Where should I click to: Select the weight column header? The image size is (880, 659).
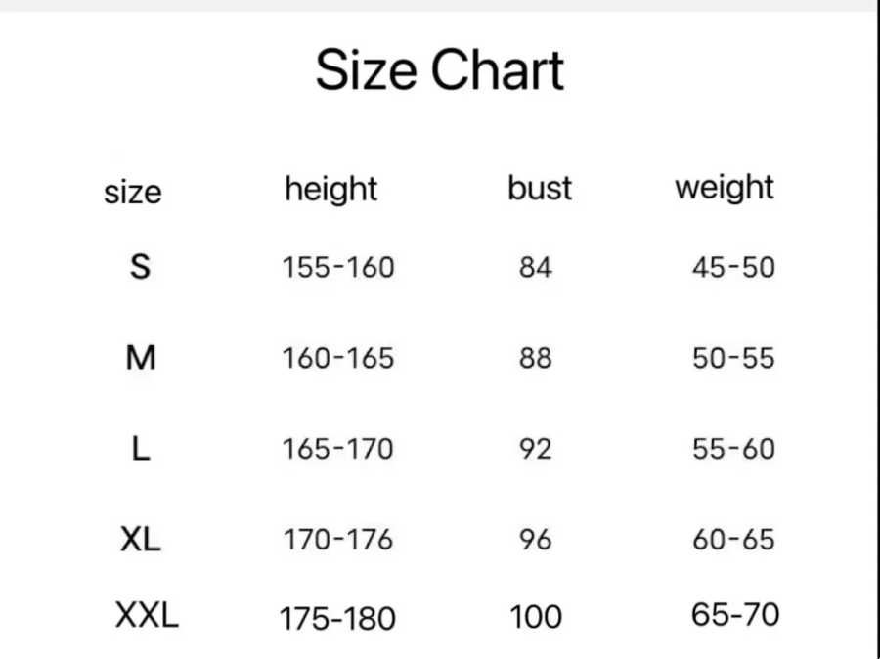pyautogui.click(x=725, y=188)
